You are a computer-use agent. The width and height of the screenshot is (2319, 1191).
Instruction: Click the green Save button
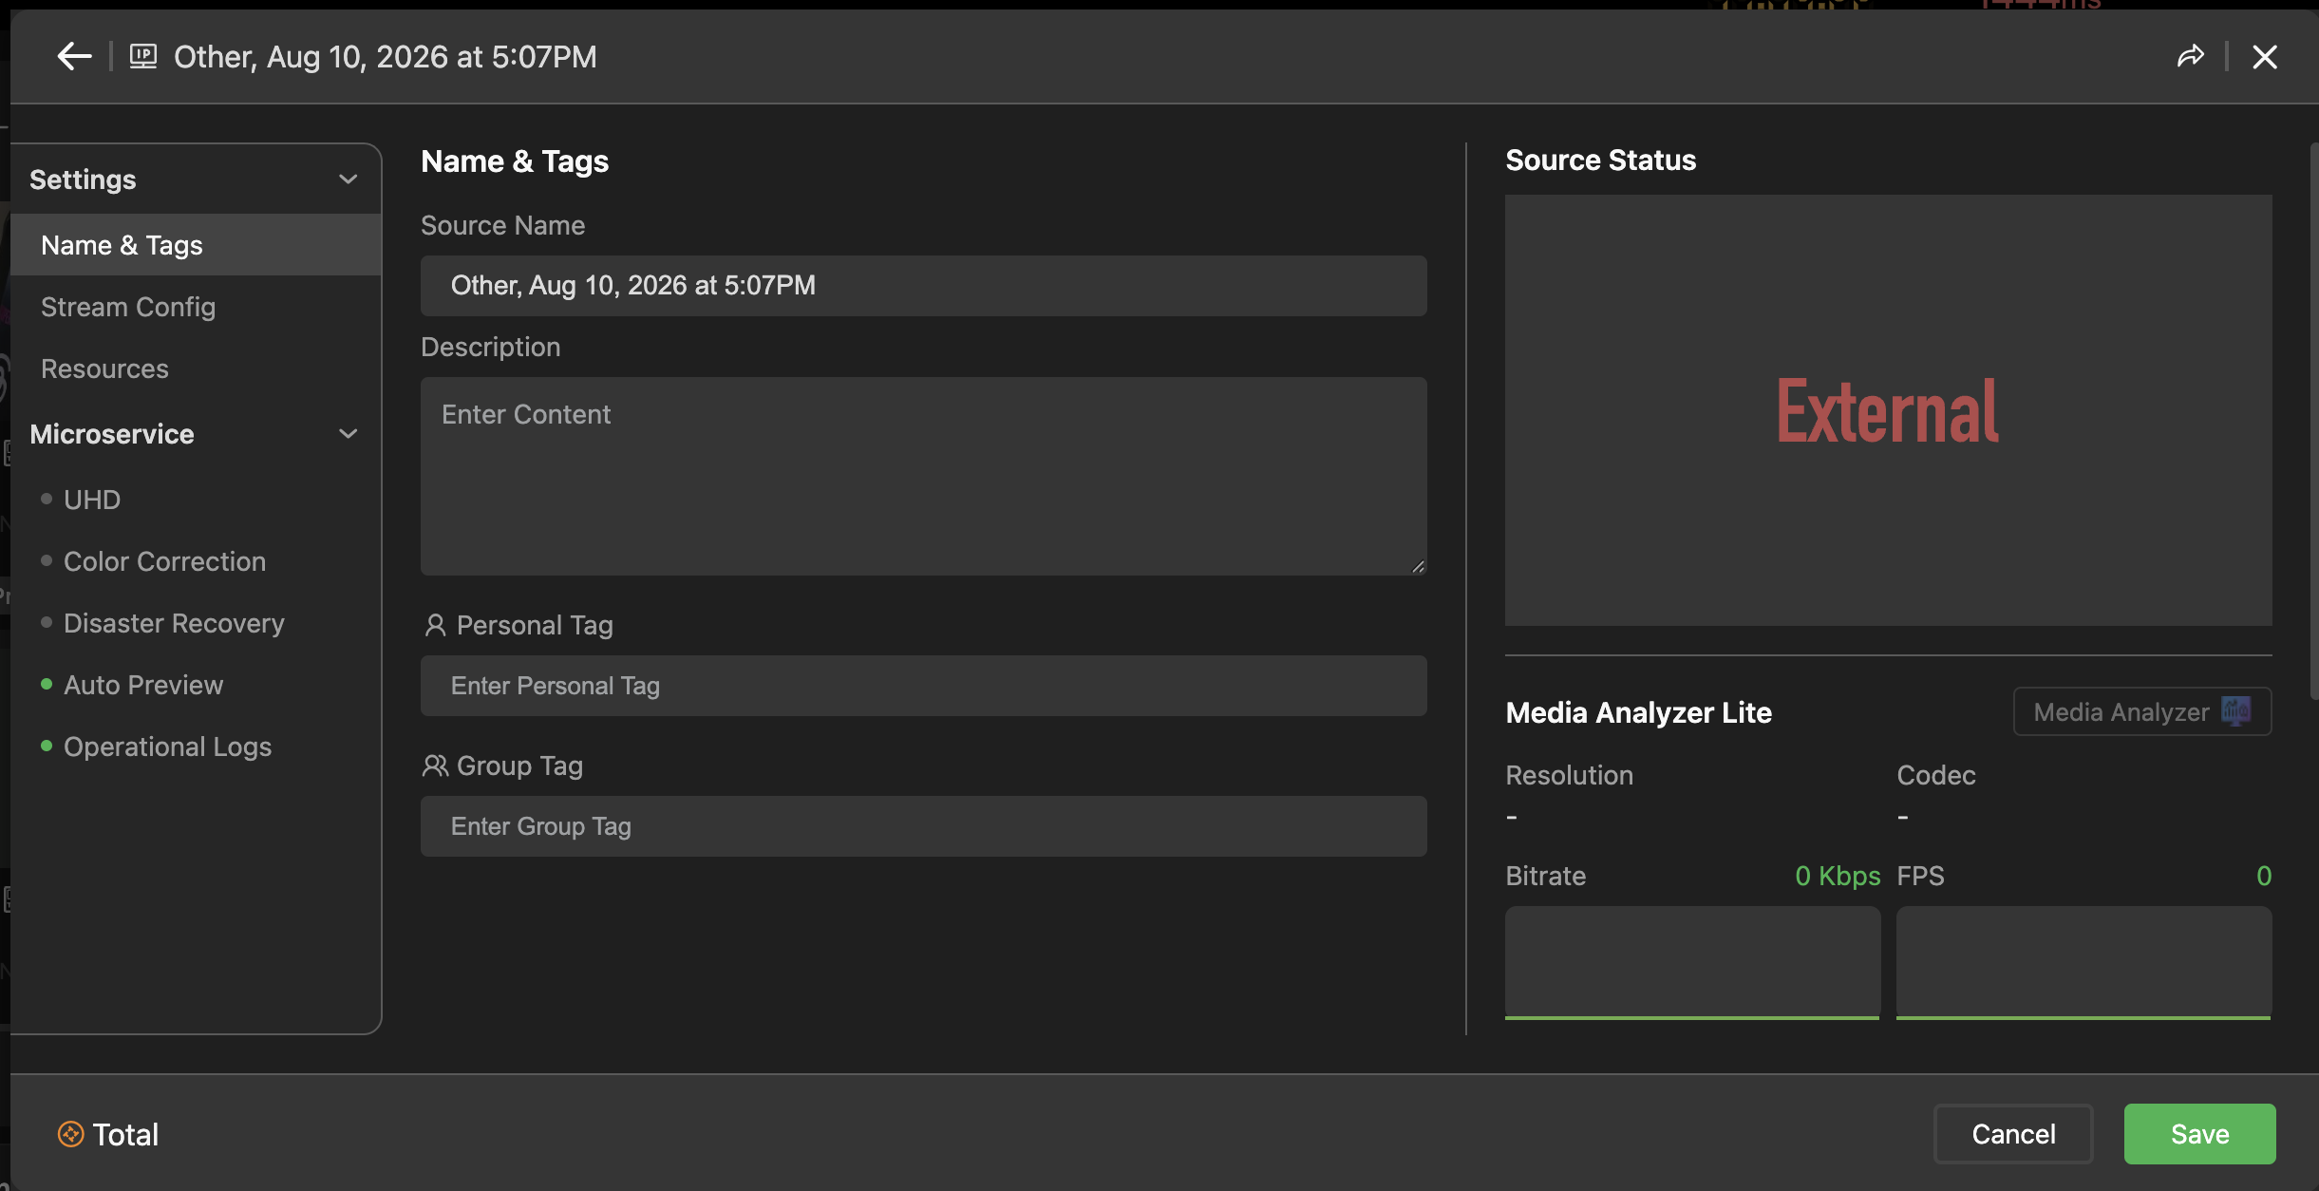[2199, 1134]
